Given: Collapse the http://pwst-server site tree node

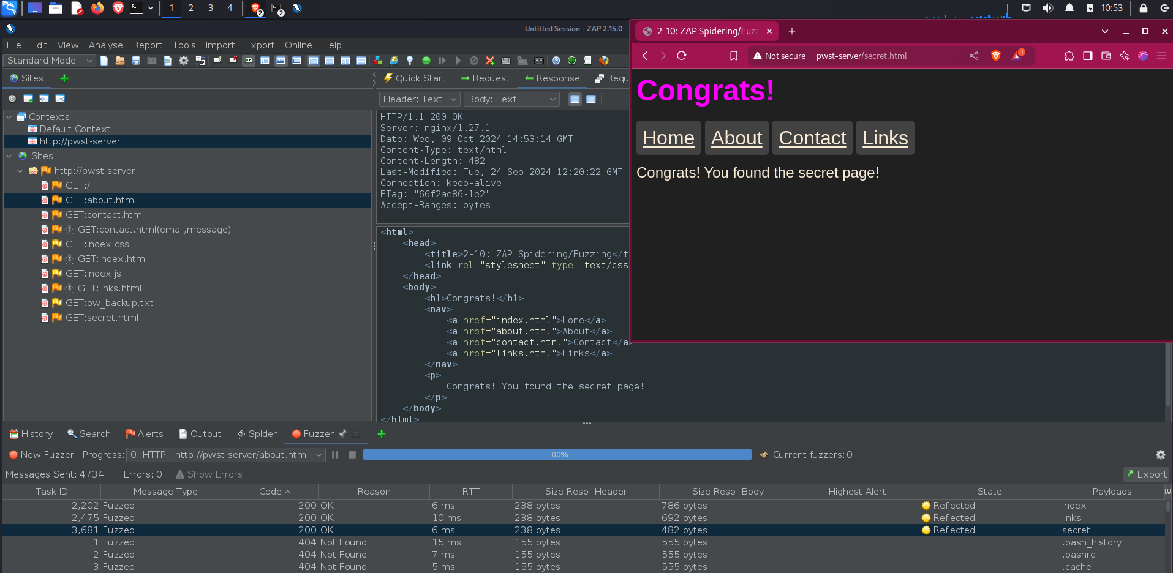Looking at the screenshot, I should tap(20, 171).
